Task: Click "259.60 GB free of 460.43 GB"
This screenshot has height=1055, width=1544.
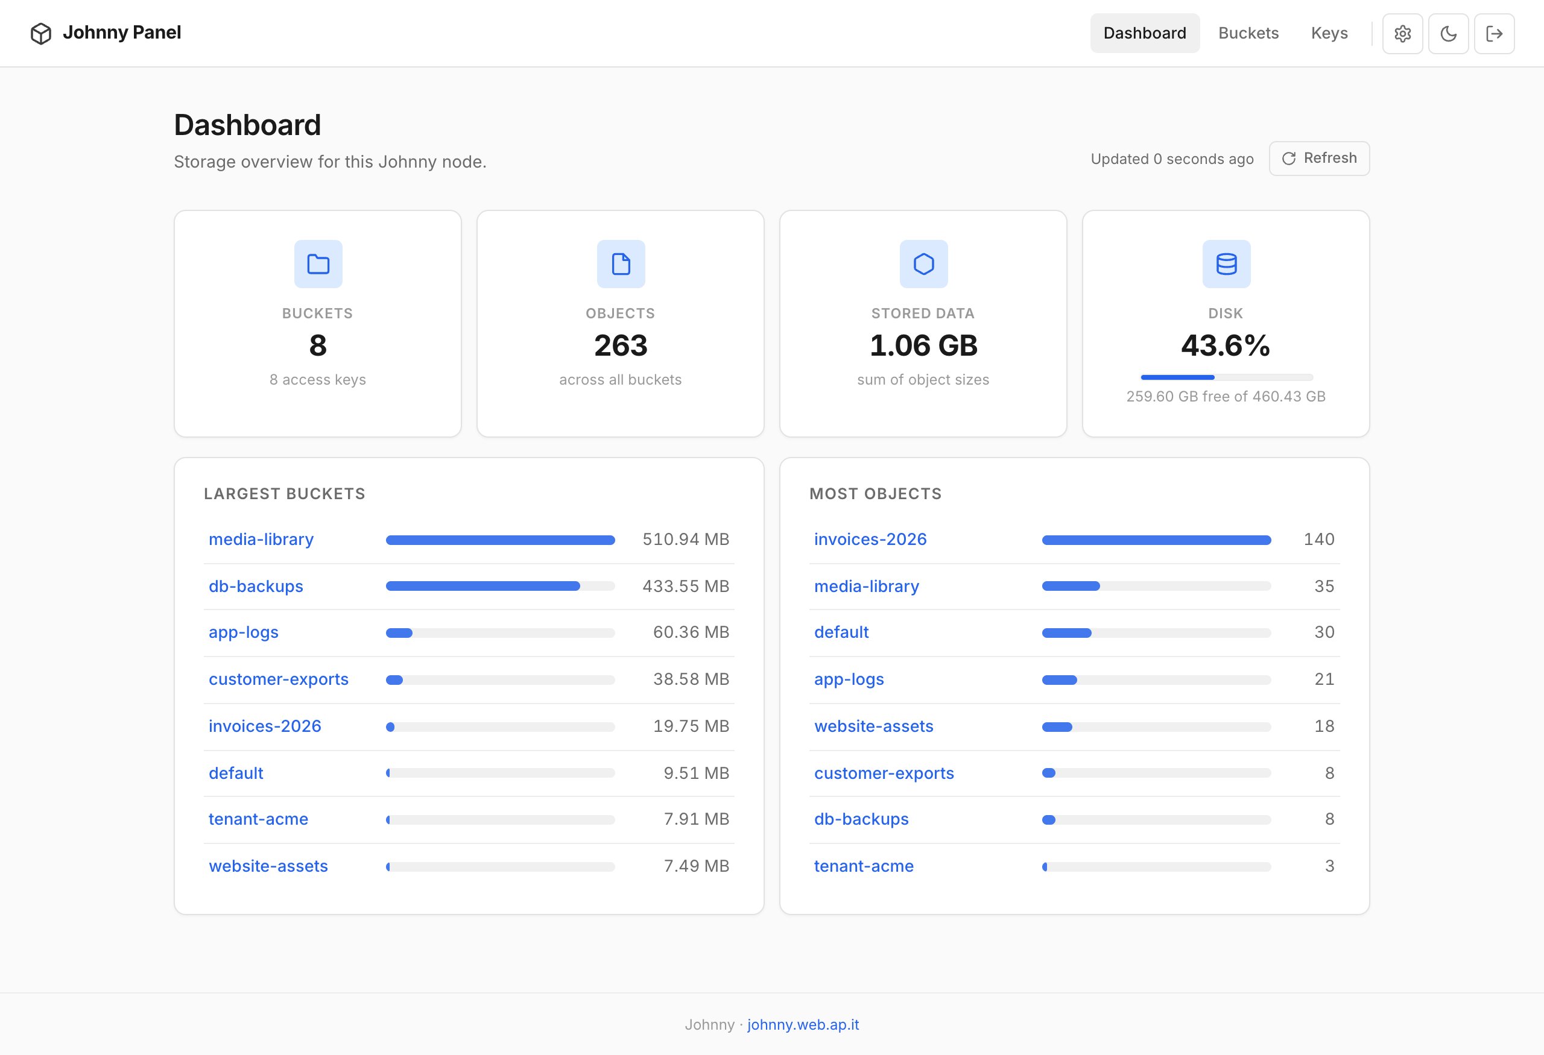Action: (x=1226, y=396)
